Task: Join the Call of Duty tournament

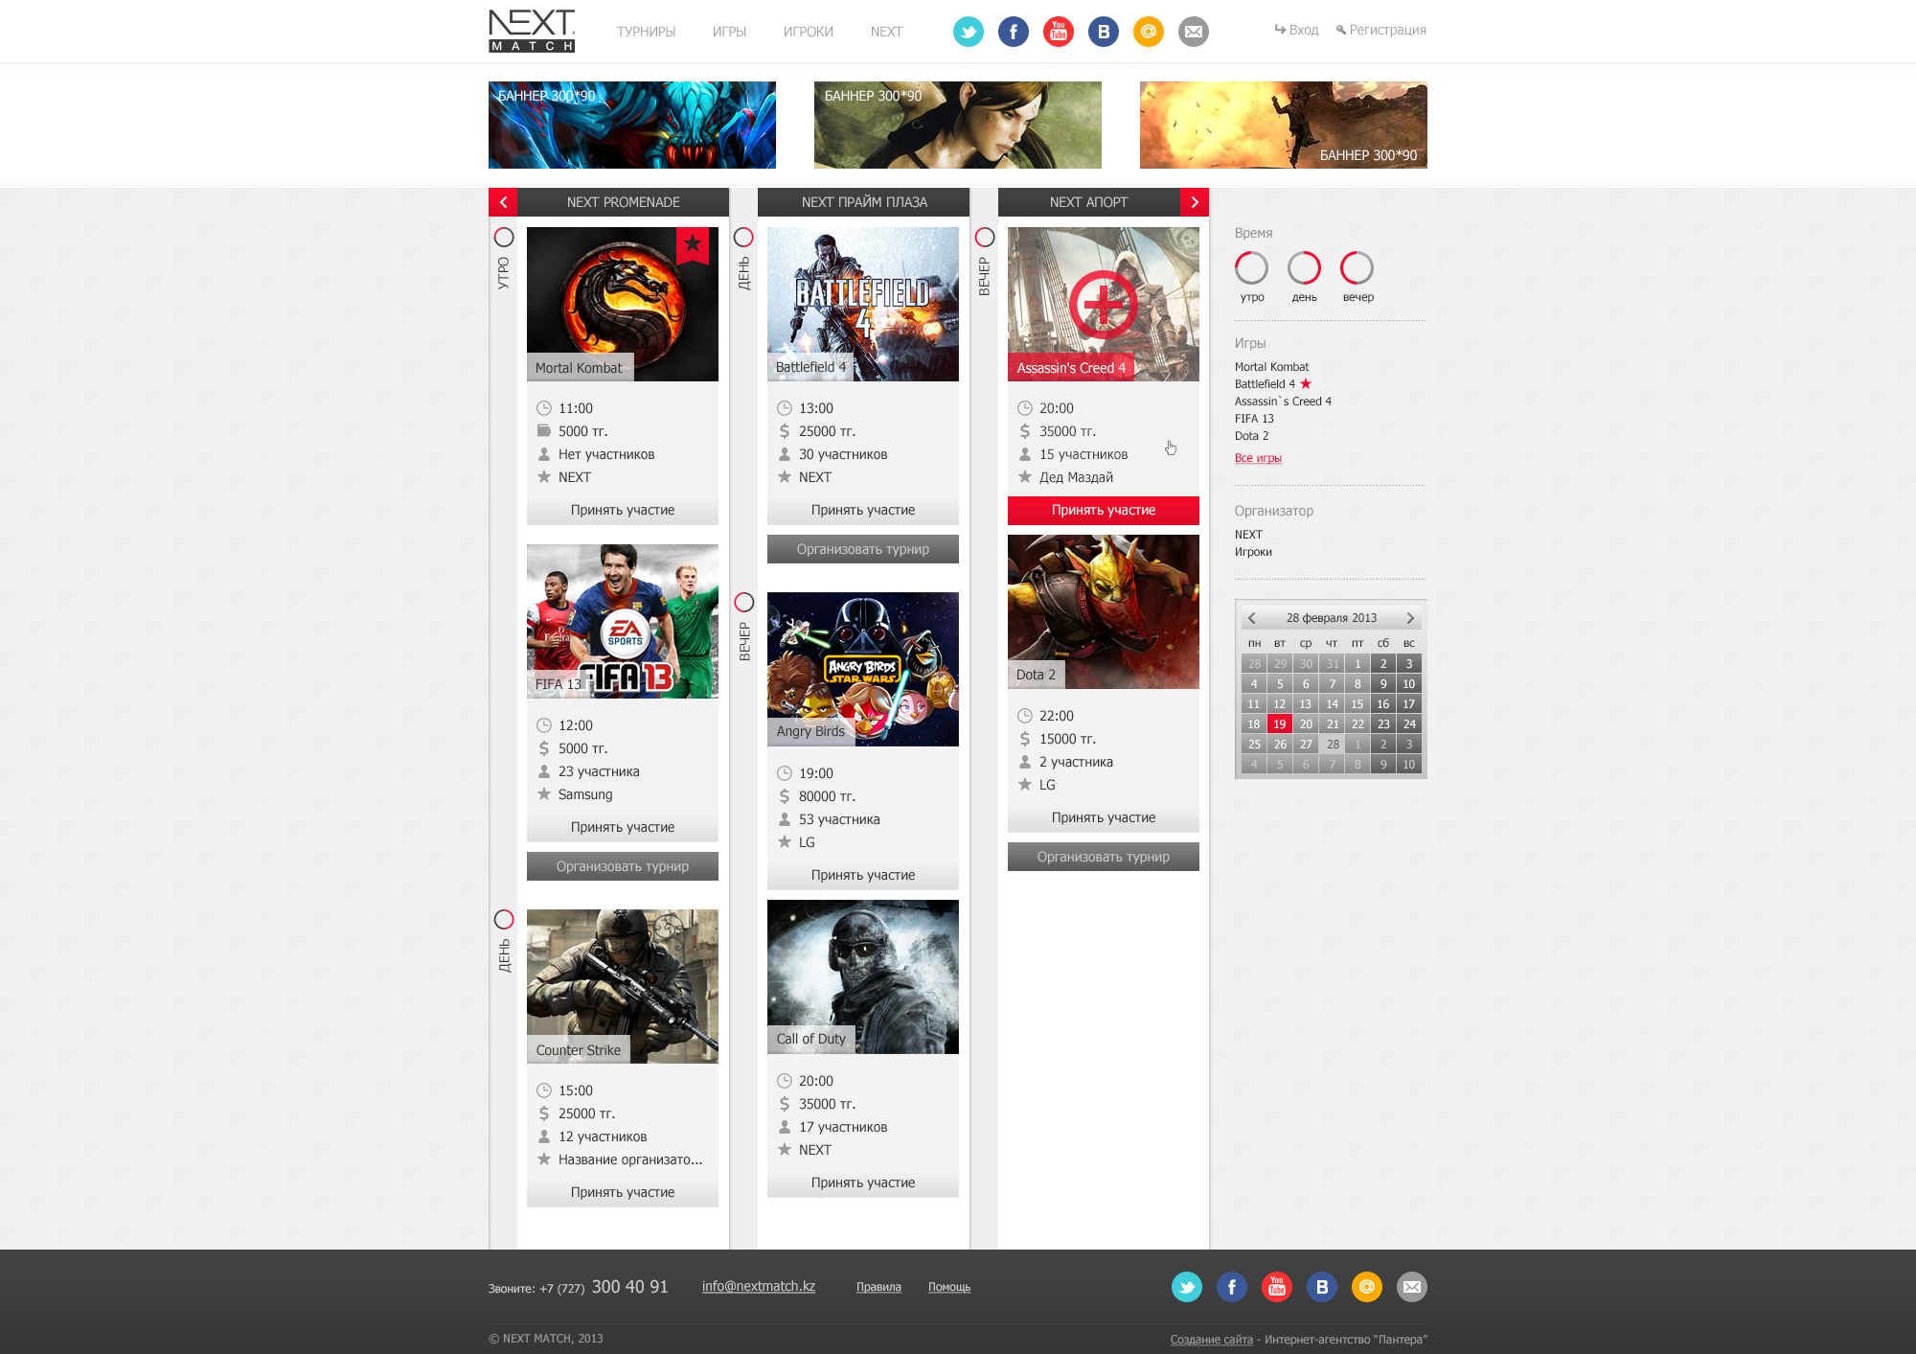Action: (x=863, y=1182)
